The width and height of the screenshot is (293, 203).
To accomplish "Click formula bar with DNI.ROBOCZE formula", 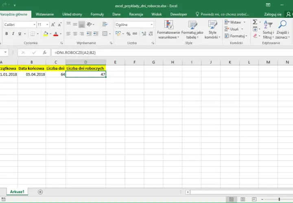I will point(172,52).
